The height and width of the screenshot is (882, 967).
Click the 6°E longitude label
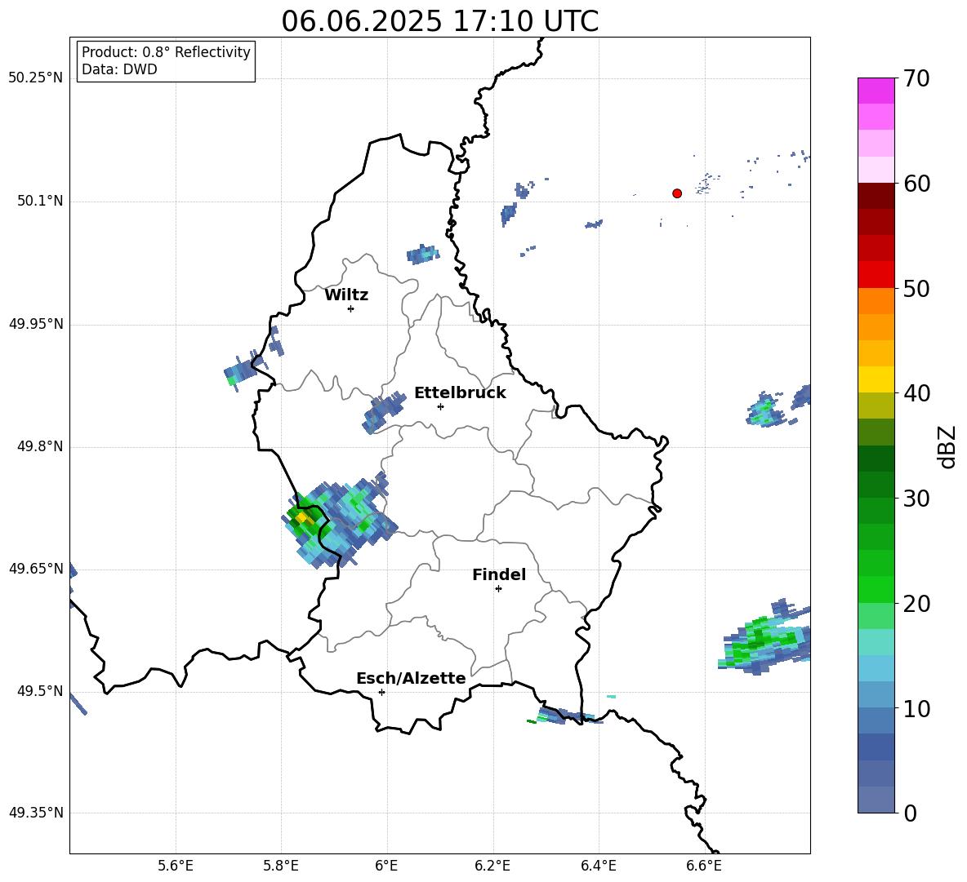pyautogui.click(x=386, y=866)
